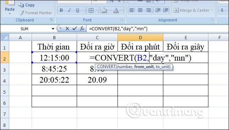This screenshot has height=130, width=229.
Task: Align text left
Action: [132, 10]
